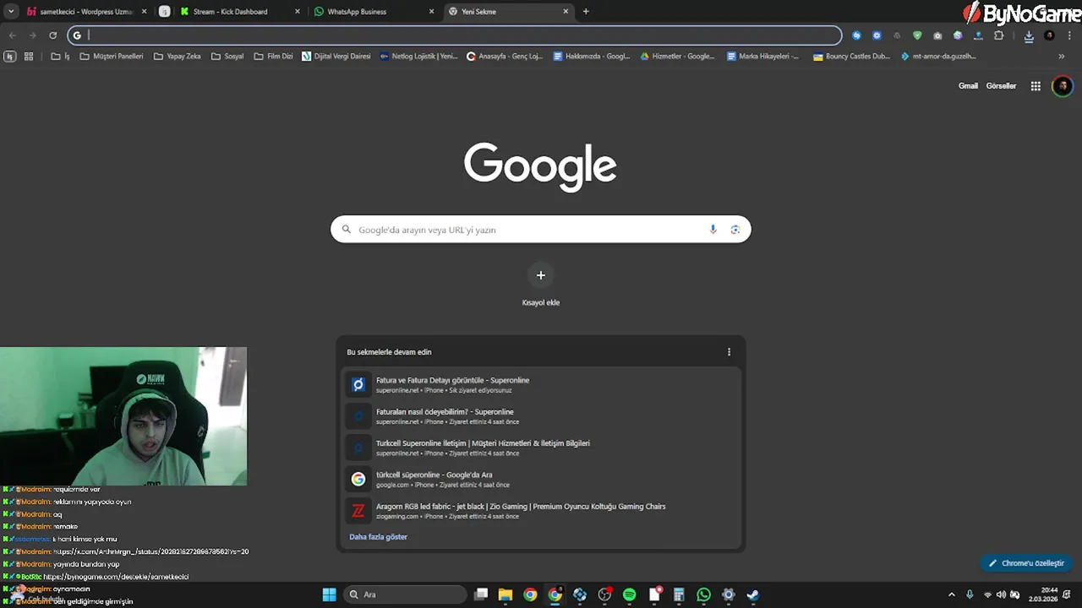This screenshot has height=608, width=1082.
Task: Click the camera screenshot extension icon
Action: click(x=937, y=35)
